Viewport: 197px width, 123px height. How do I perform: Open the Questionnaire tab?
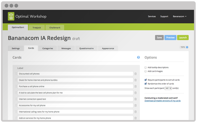click(x=86, y=48)
